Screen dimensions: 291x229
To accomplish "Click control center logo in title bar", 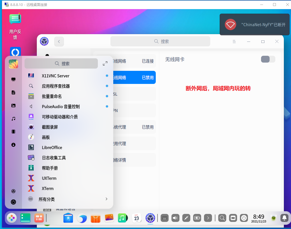I will point(44,41).
